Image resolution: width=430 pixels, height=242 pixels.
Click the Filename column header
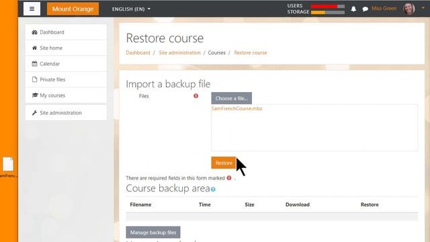click(x=140, y=204)
